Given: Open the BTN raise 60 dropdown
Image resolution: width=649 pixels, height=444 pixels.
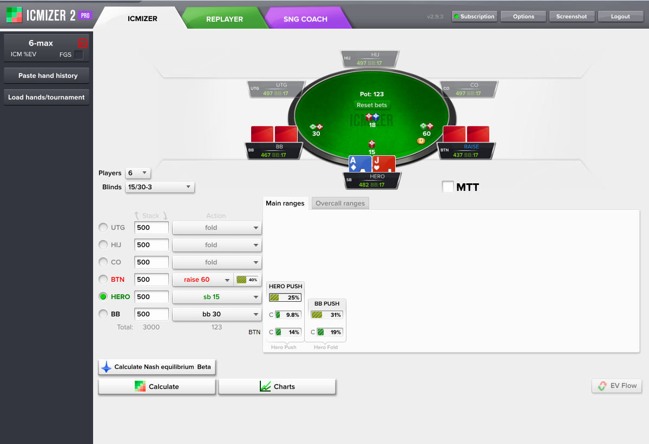Looking at the screenshot, I should pos(203,280).
